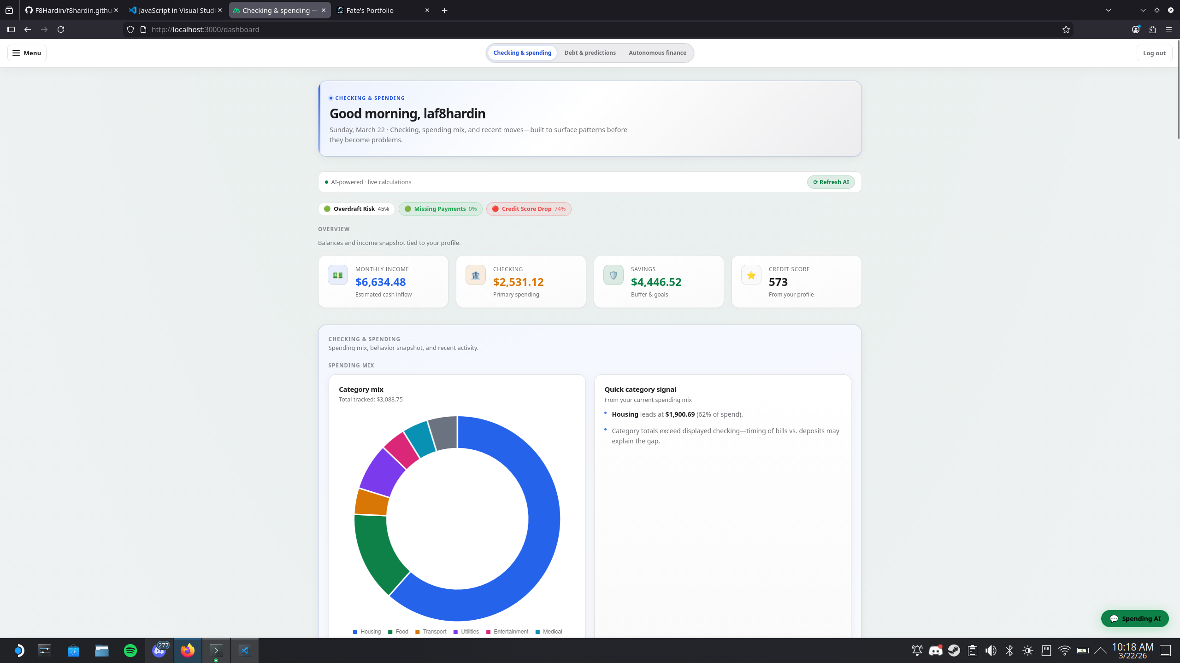This screenshot has width=1180, height=663.
Task: Open Firefox application menu
Action: tap(1168, 29)
